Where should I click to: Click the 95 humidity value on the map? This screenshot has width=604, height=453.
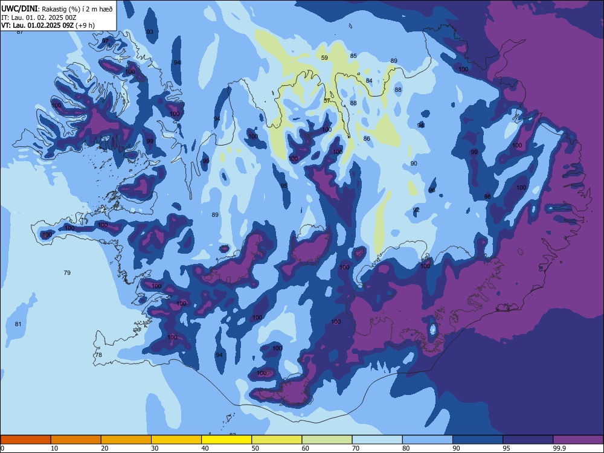[x=284, y=185]
